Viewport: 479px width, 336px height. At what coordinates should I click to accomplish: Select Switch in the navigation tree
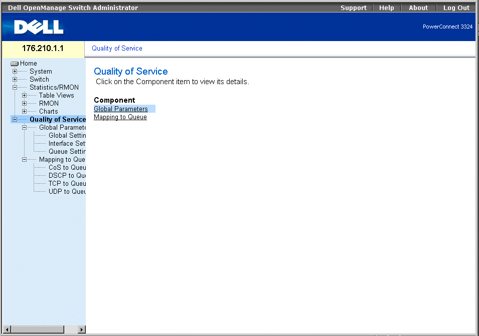39,79
